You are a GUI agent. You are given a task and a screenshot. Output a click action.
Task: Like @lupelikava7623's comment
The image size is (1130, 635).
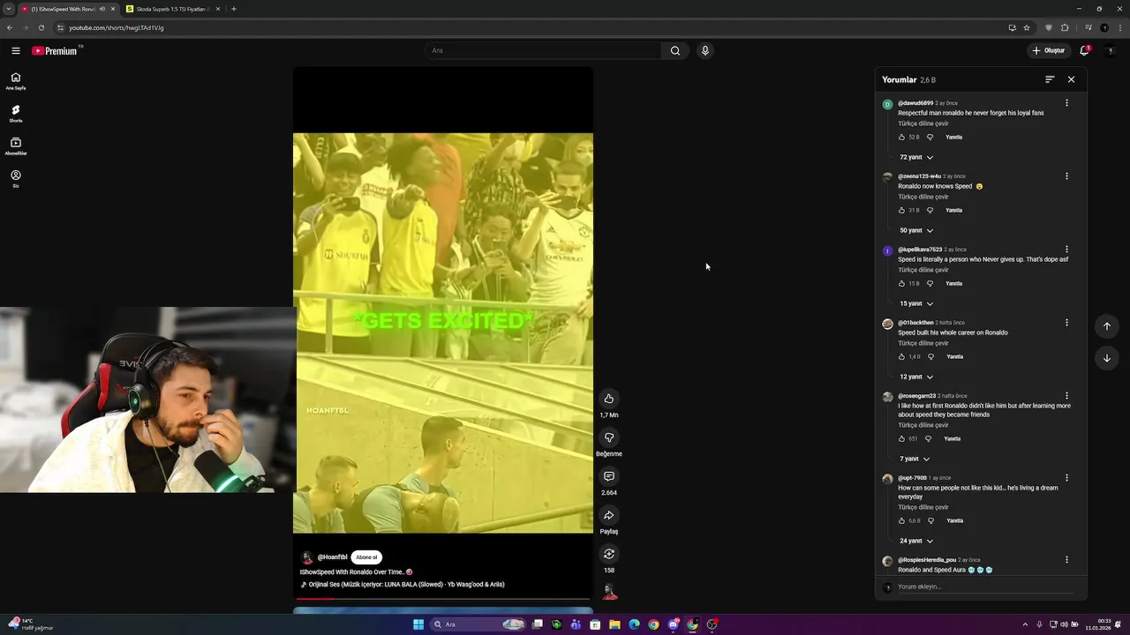pos(901,283)
